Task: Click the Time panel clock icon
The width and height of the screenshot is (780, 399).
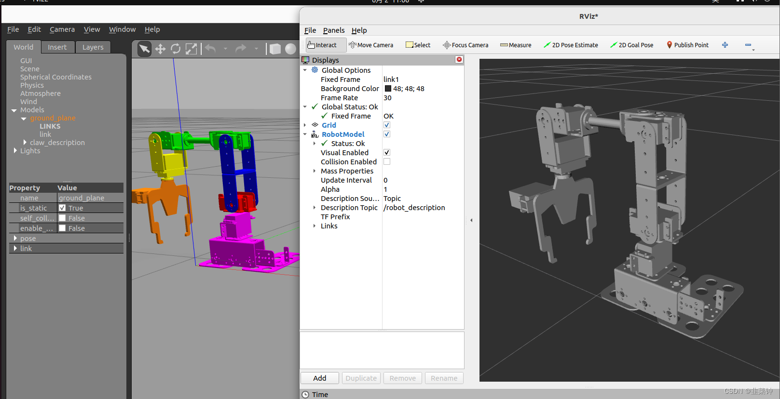Action: (x=305, y=394)
